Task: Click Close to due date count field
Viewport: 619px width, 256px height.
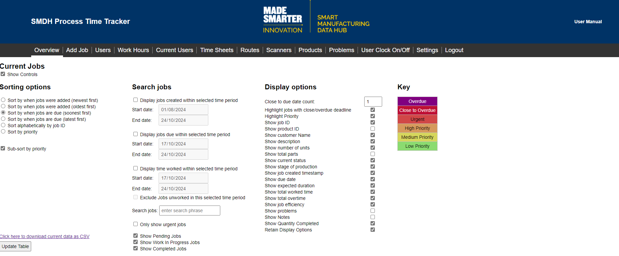Action: pos(373,102)
